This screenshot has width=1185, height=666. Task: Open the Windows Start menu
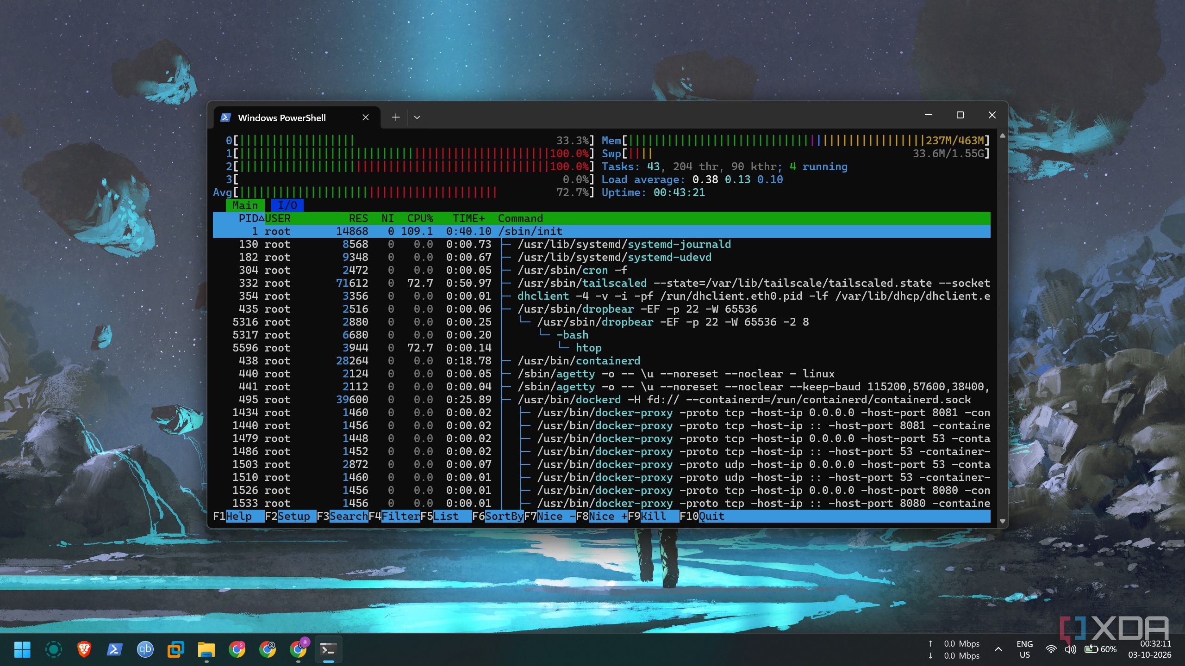[22, 649]
